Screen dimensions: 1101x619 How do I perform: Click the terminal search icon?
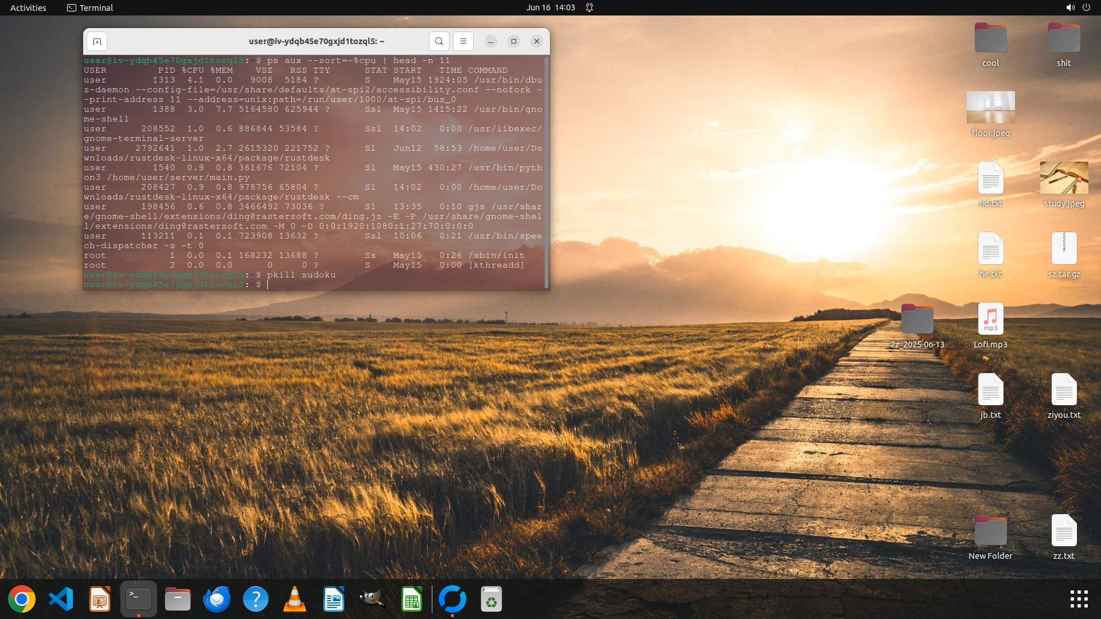tap(439, 41)
